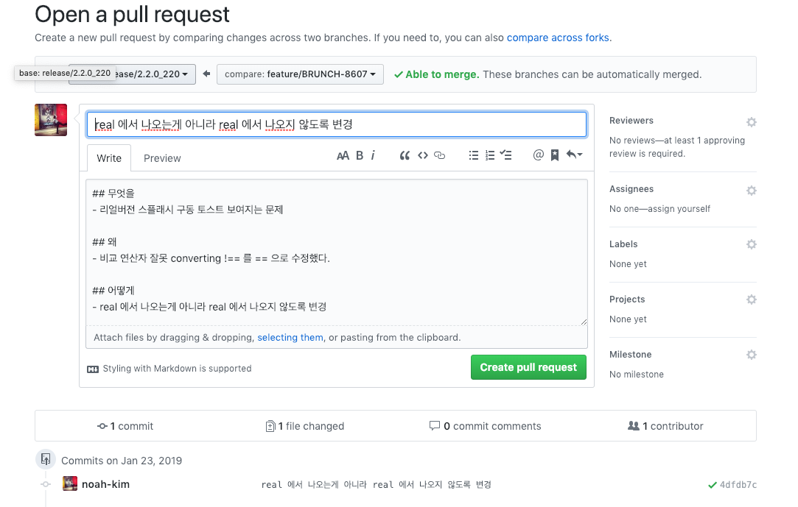Insert a code snippet
798x507 pixels.
422,155
